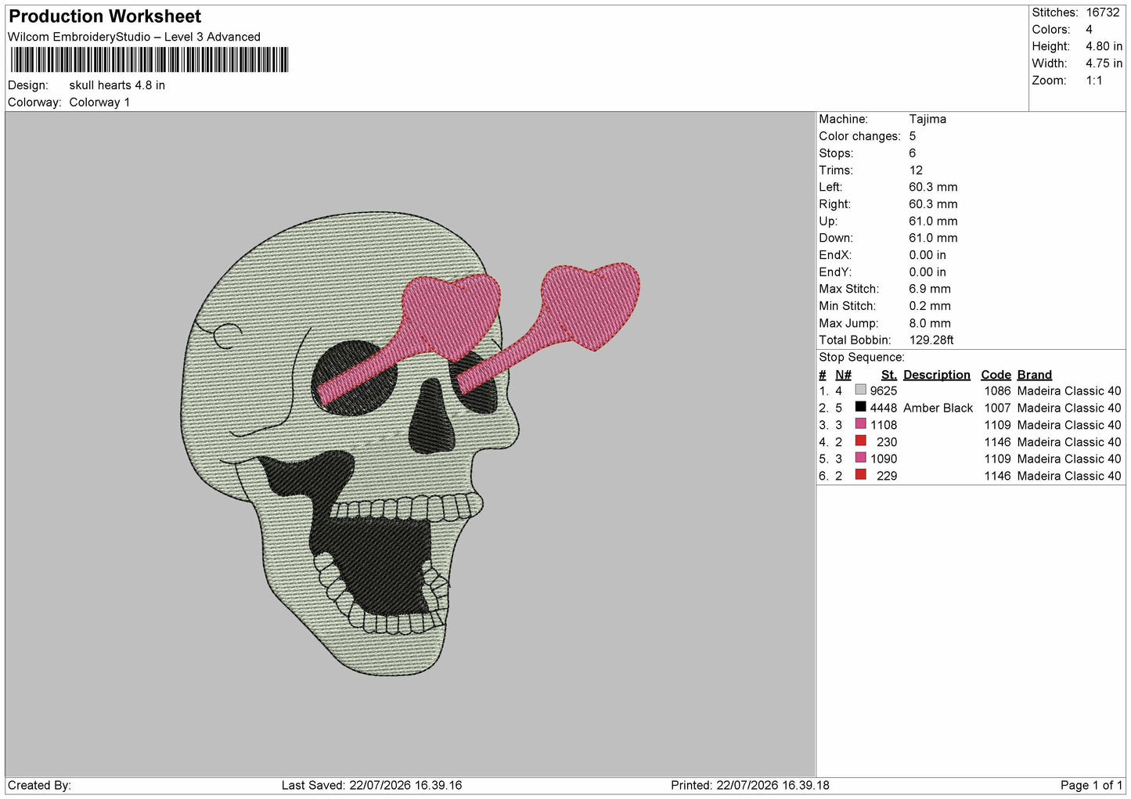The image size is (1131, 799).
Task: Click the 'Production Worksheet' title
Action: click(x=105, y=16)
